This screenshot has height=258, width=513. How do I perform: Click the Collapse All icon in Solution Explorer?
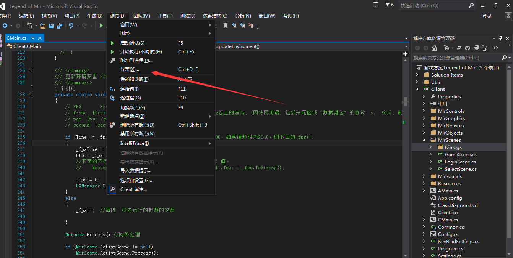click(476, 48)
